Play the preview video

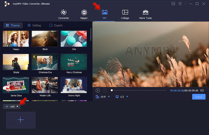click(98, 90)
